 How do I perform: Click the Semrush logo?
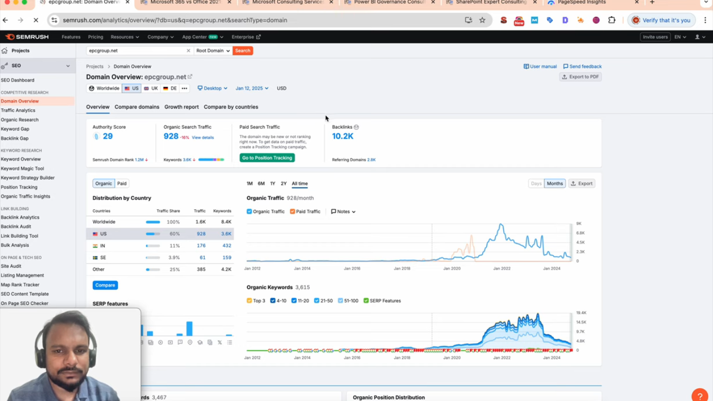pyautogui.click(x=27, y=37)
